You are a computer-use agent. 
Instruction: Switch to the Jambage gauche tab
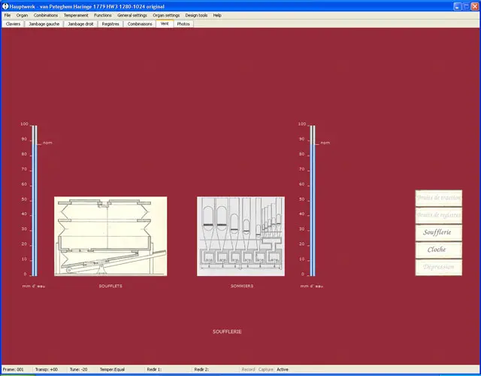pyautogui.click(x=44, y=23)
